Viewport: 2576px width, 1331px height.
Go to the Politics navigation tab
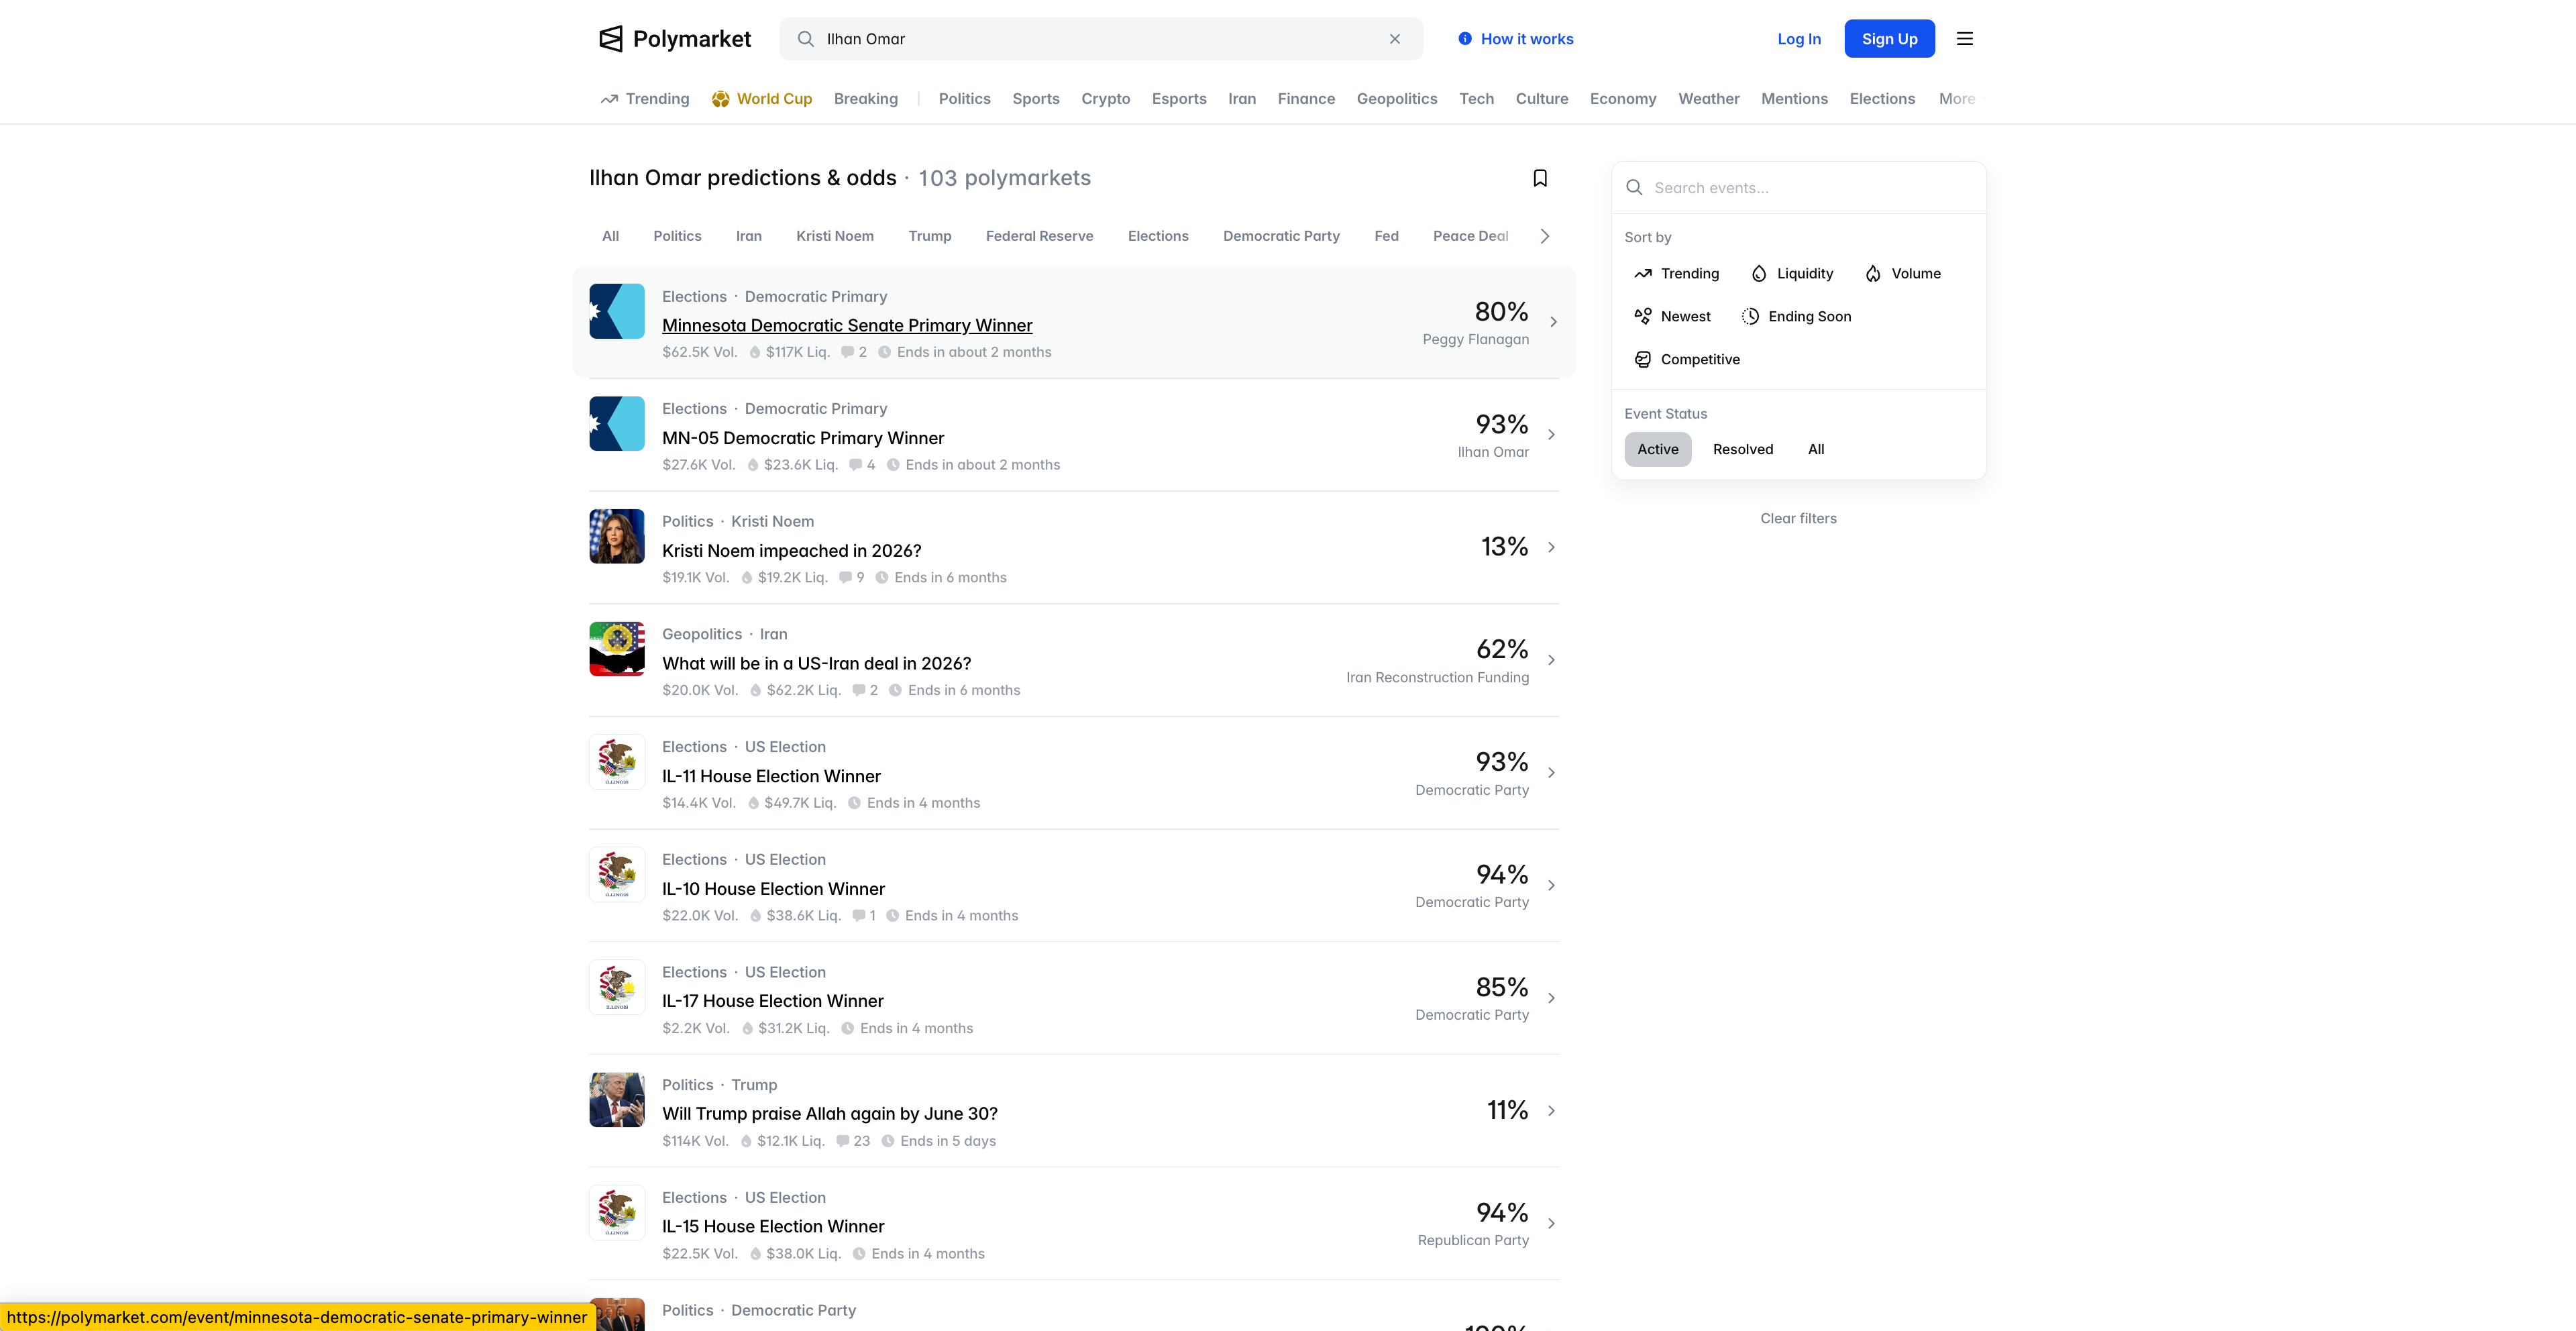(x=964, y=99)
